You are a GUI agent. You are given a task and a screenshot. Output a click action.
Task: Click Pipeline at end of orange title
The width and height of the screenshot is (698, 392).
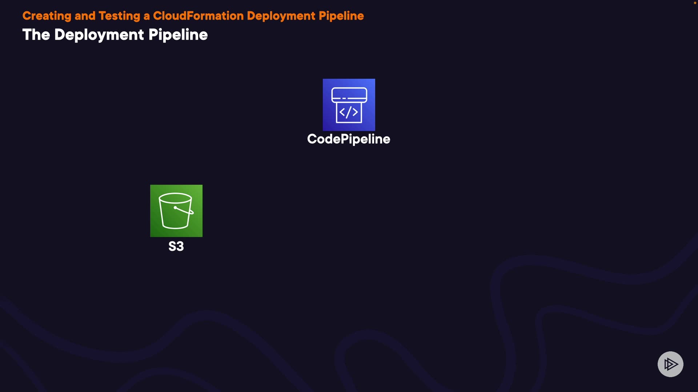(341, 16)
